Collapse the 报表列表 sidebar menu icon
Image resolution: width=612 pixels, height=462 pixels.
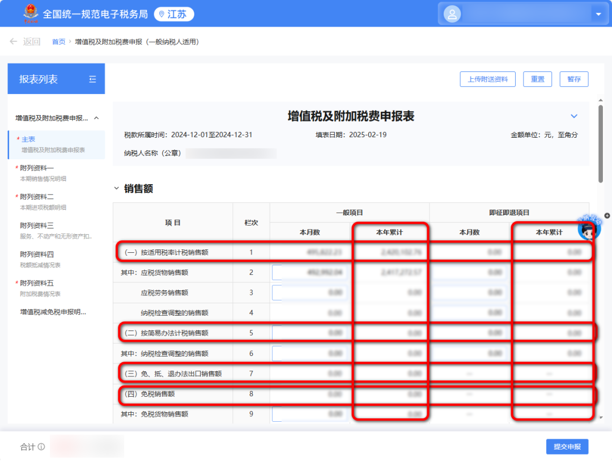[x=92, y=79]
